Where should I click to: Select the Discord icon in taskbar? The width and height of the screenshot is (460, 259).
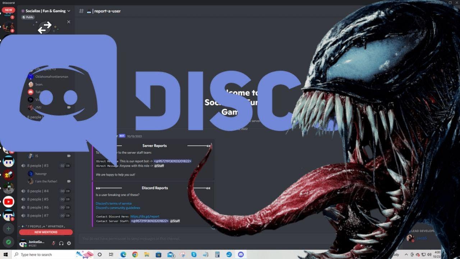241,255
